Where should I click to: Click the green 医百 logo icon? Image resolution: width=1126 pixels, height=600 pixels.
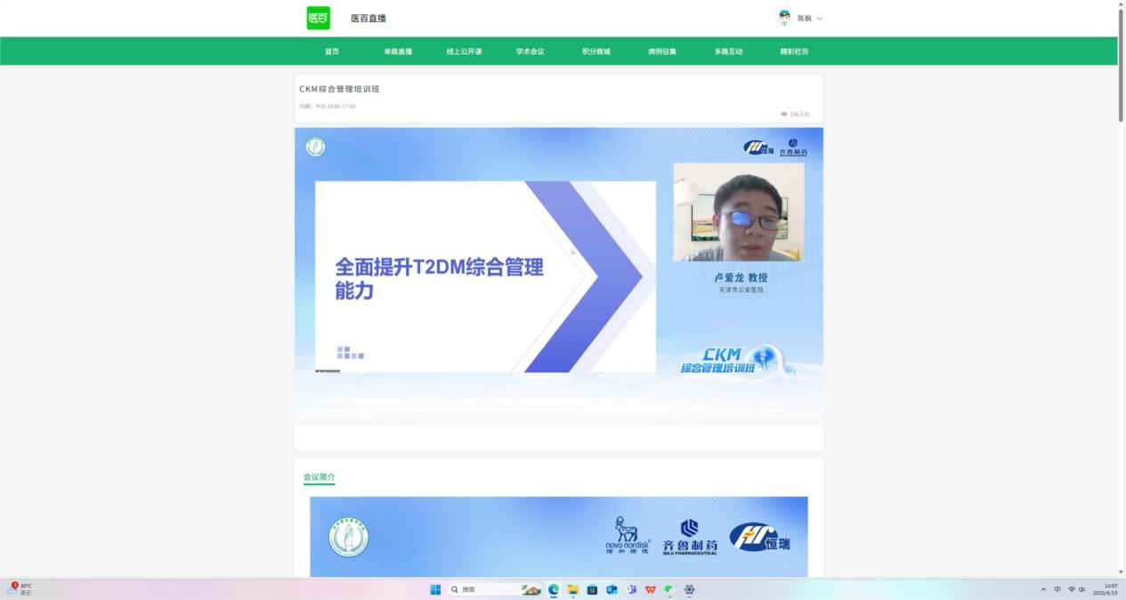tap(318, 18)
